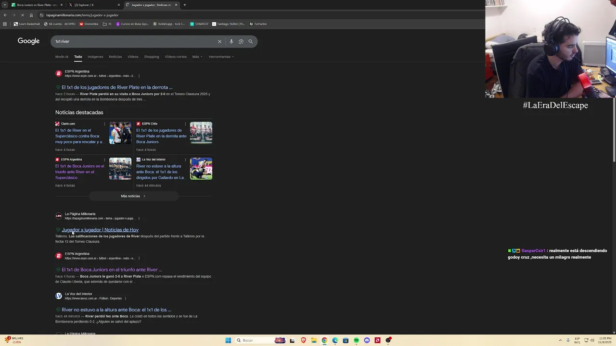The height and width of the screenshot is (346, 616).
Task: Click the taskbar Buscar search box
Action: pos(260,340)
